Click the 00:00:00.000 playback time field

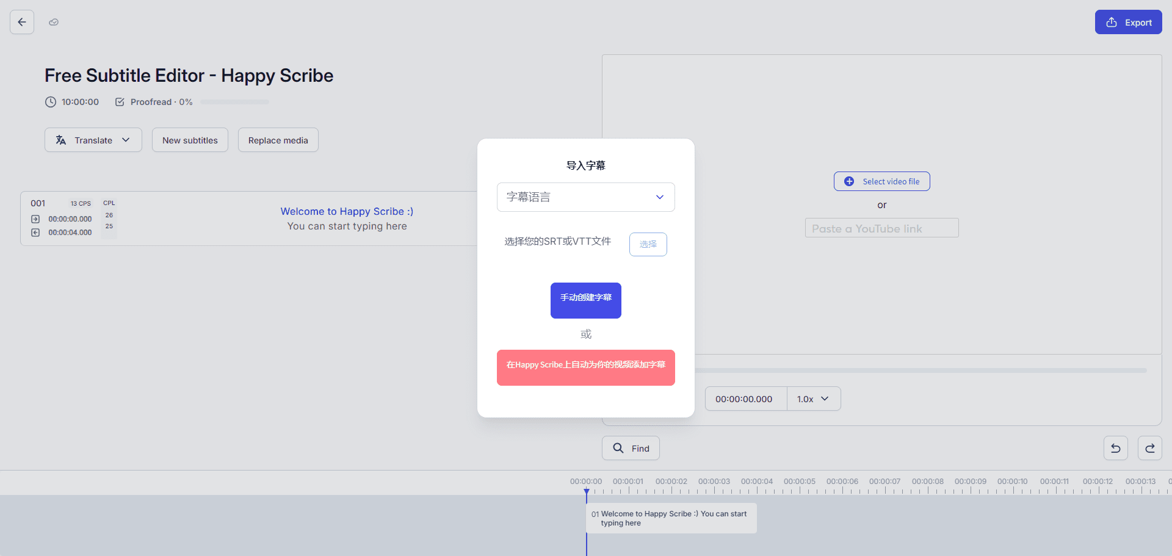click(746, 399)
